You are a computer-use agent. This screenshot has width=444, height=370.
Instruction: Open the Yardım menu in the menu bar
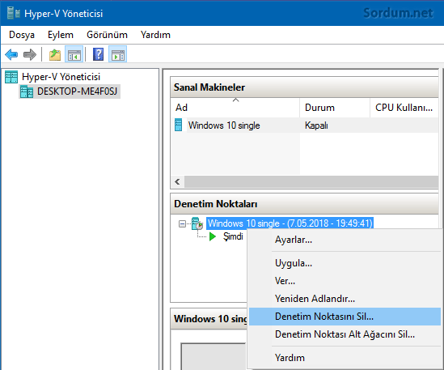155,35
